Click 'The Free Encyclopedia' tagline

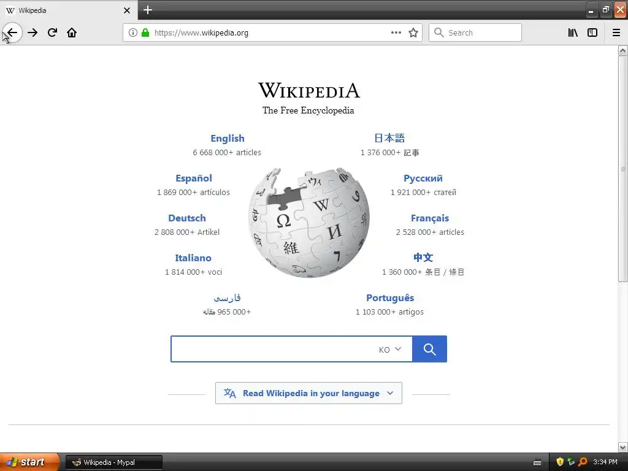tap(308, 110)
